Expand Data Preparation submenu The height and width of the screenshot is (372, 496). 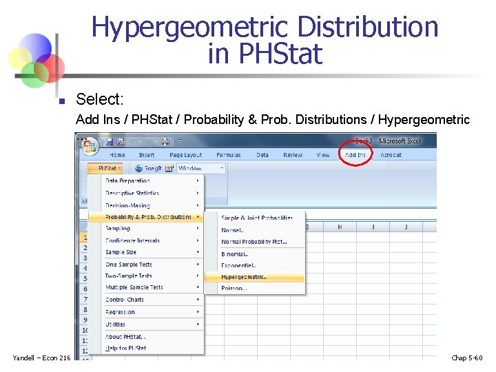coord(146,180)
